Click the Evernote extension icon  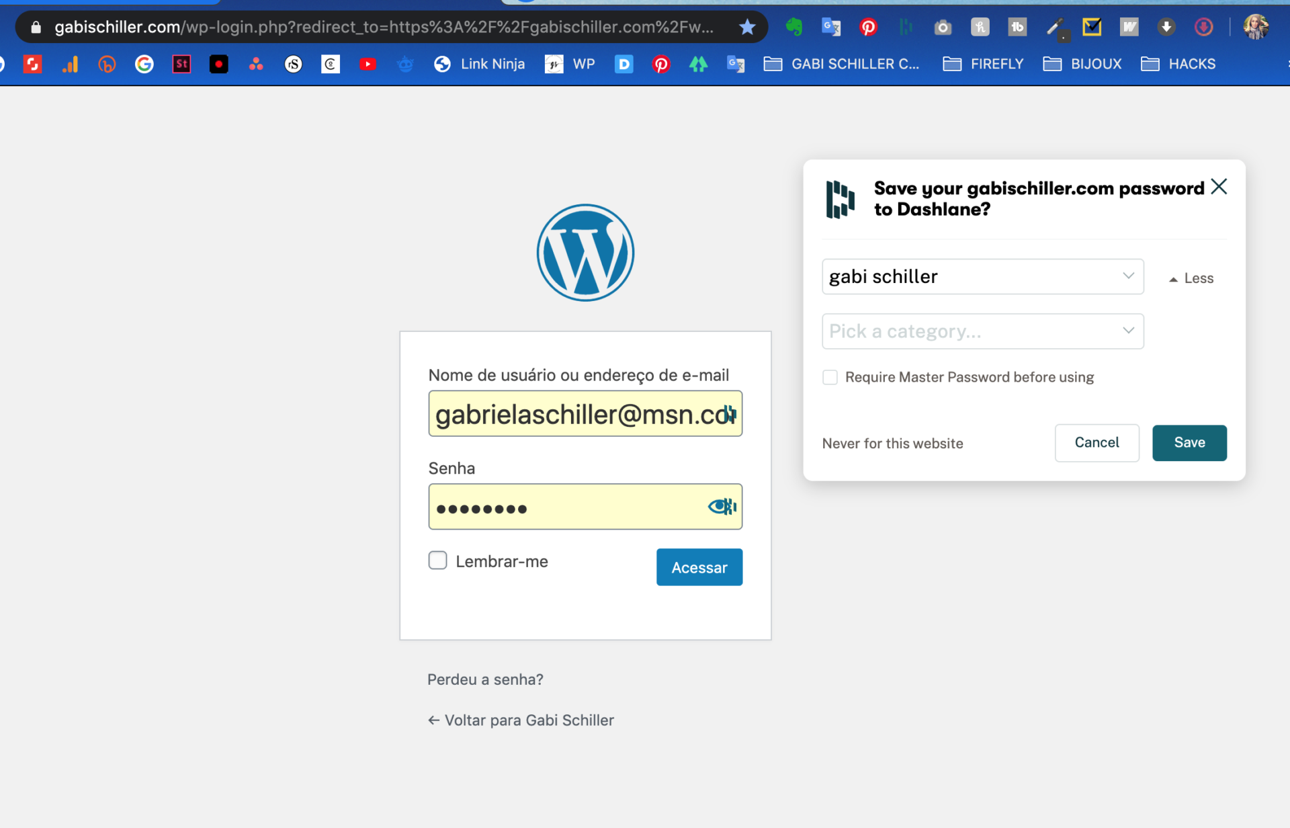coord(794,27)
